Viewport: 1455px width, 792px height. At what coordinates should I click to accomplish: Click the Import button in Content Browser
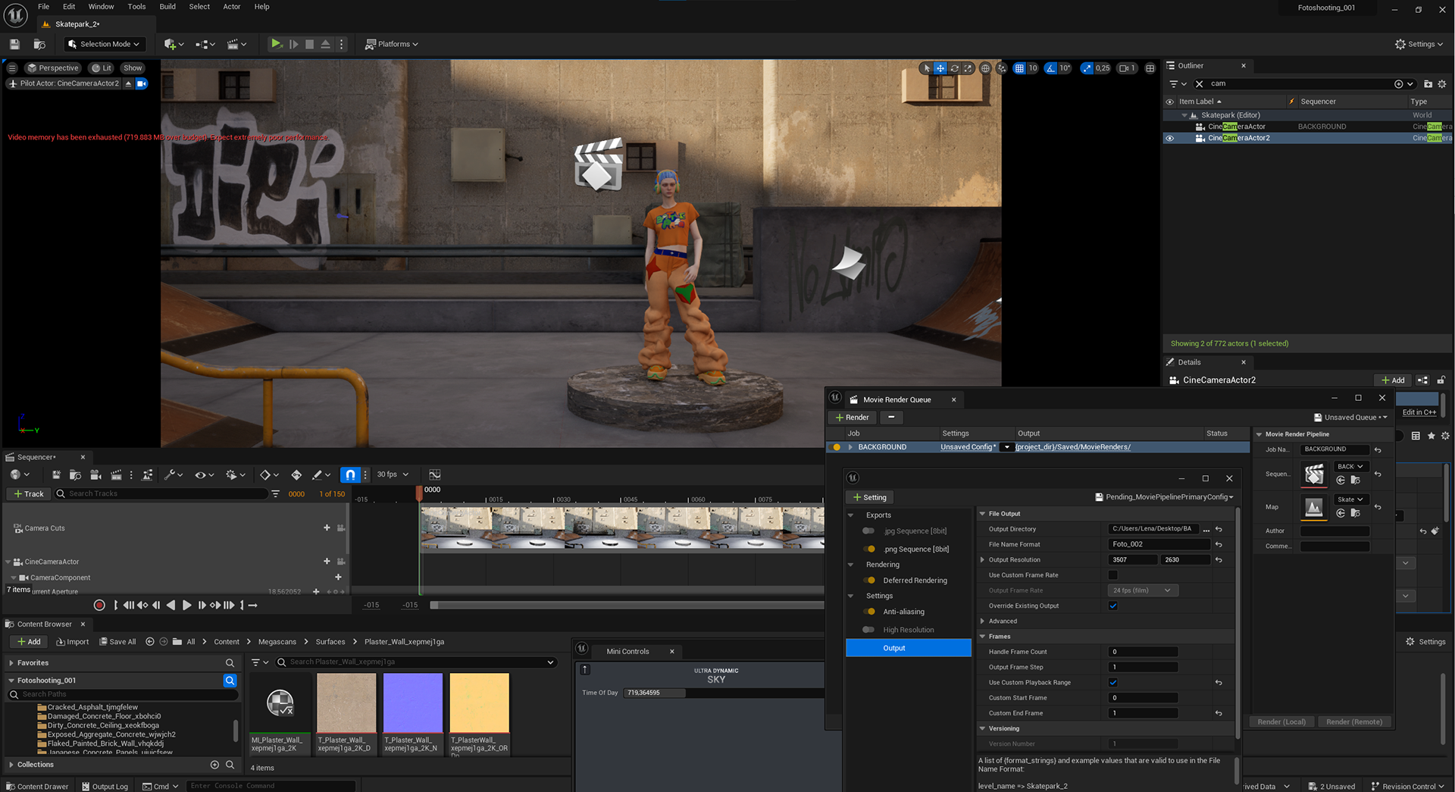73,642
